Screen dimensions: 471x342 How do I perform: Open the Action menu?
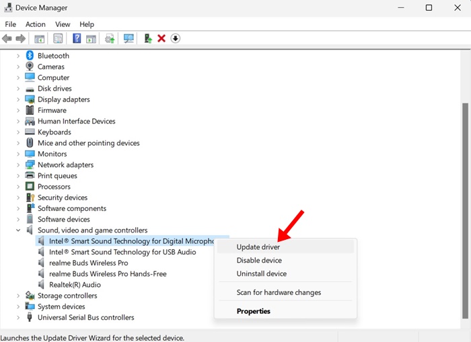pos(36,24)
